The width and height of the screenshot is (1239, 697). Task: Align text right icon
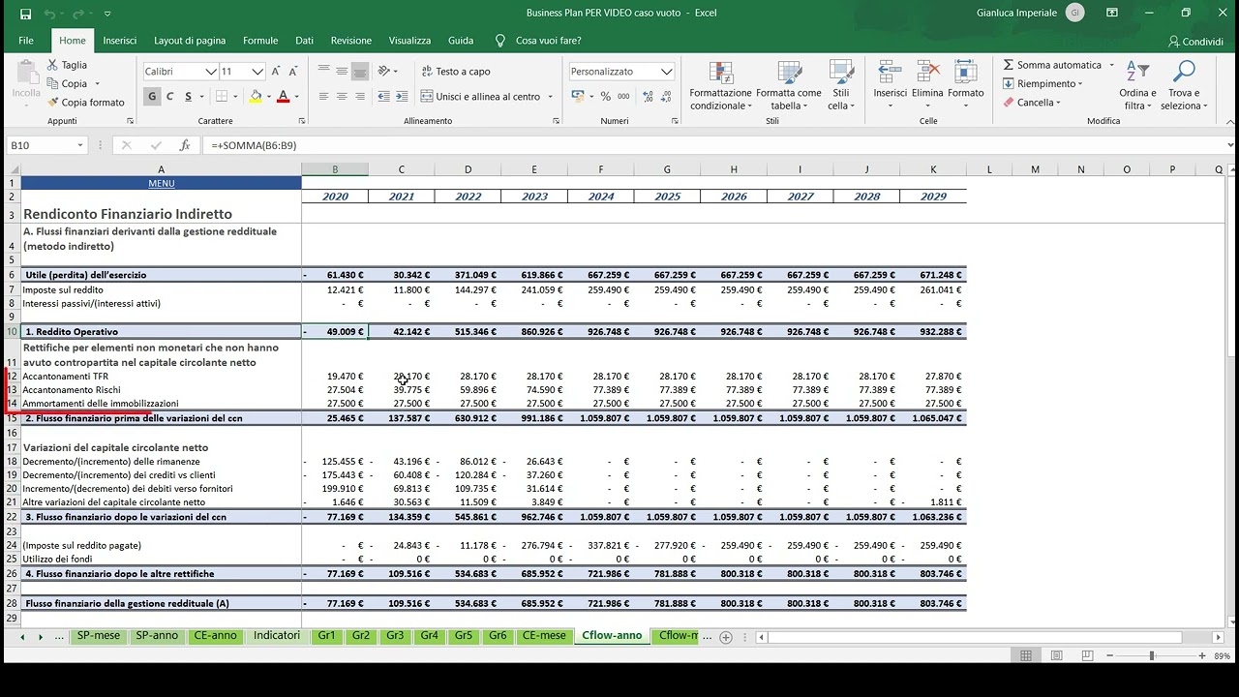tap(360, 97)
